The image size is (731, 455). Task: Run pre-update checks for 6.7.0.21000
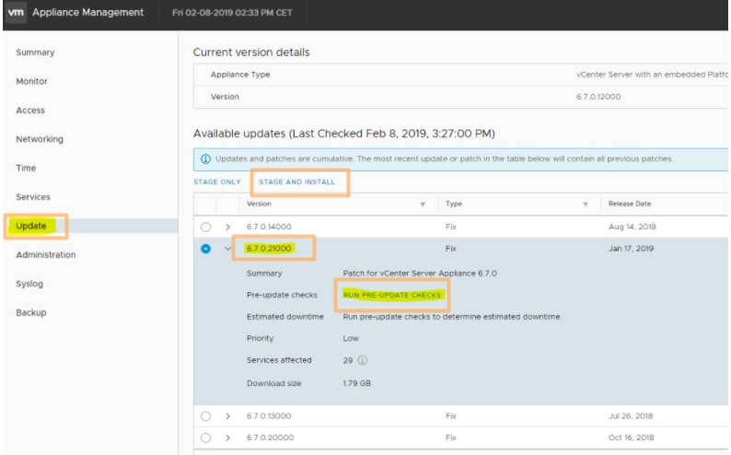click(x=392, y=295)
